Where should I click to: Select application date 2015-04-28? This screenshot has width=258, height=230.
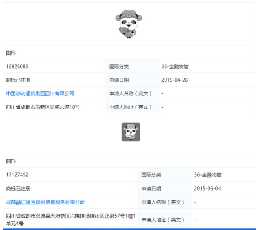175,80
